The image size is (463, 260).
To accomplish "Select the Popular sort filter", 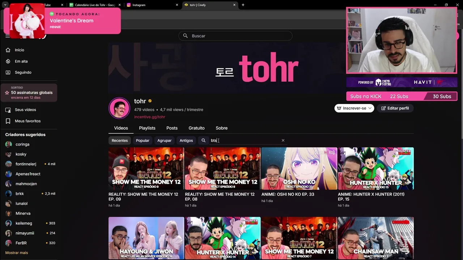I will pos(143,140).
